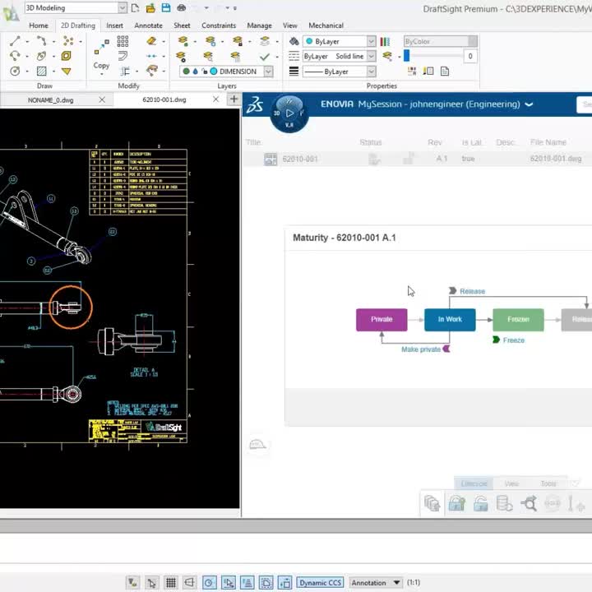592x592 pixels.
Task: Expand the johnengineer session chevron
Action: [529, 104]
